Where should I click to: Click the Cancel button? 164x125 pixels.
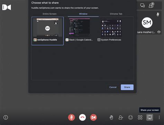[113, 87]
